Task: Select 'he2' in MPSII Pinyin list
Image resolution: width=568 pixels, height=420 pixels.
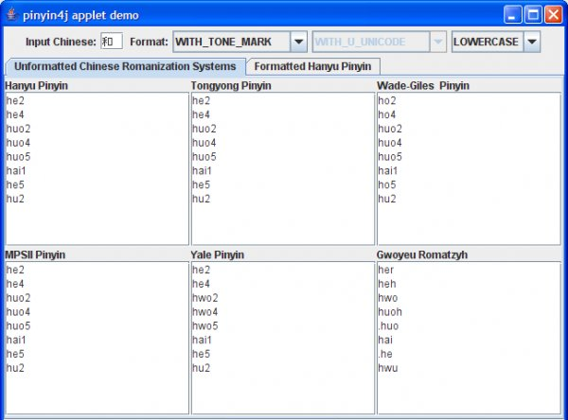Action: (15, 270)
